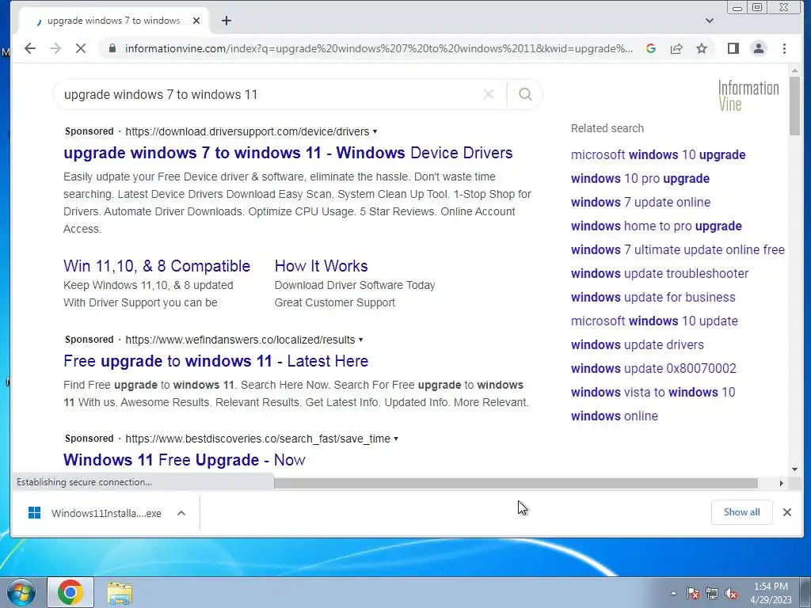Open Windows 11 Free Upgrade - Now result
Viewport: 811px width, 608px height.
(184, 460)
